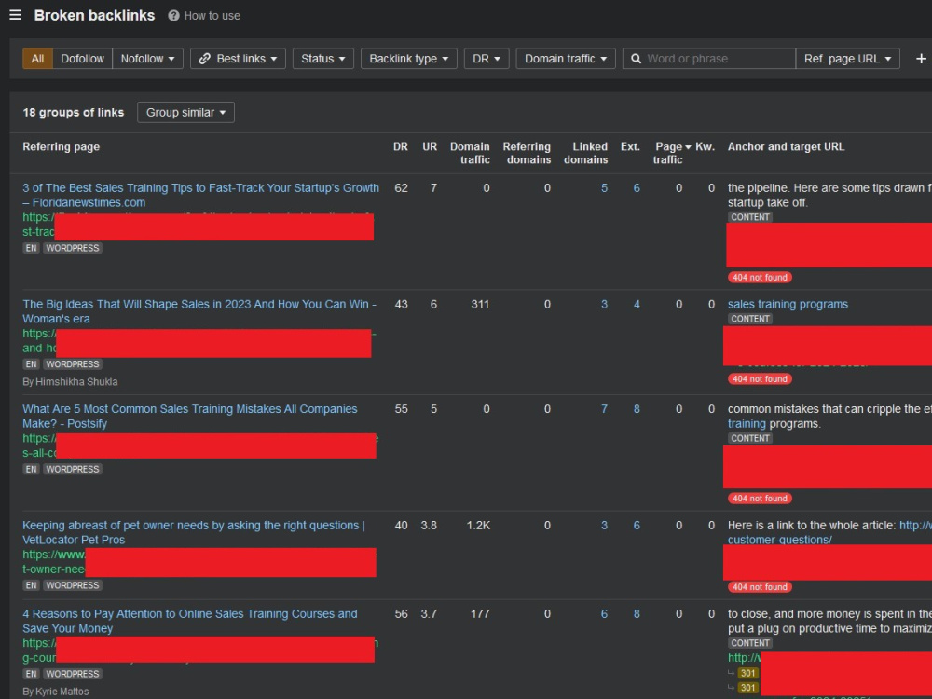Viewport: 932px width, 699px height.
Task: Open 'The Big Ideas That Will Shape Sales' link
Action: (199, 311)
